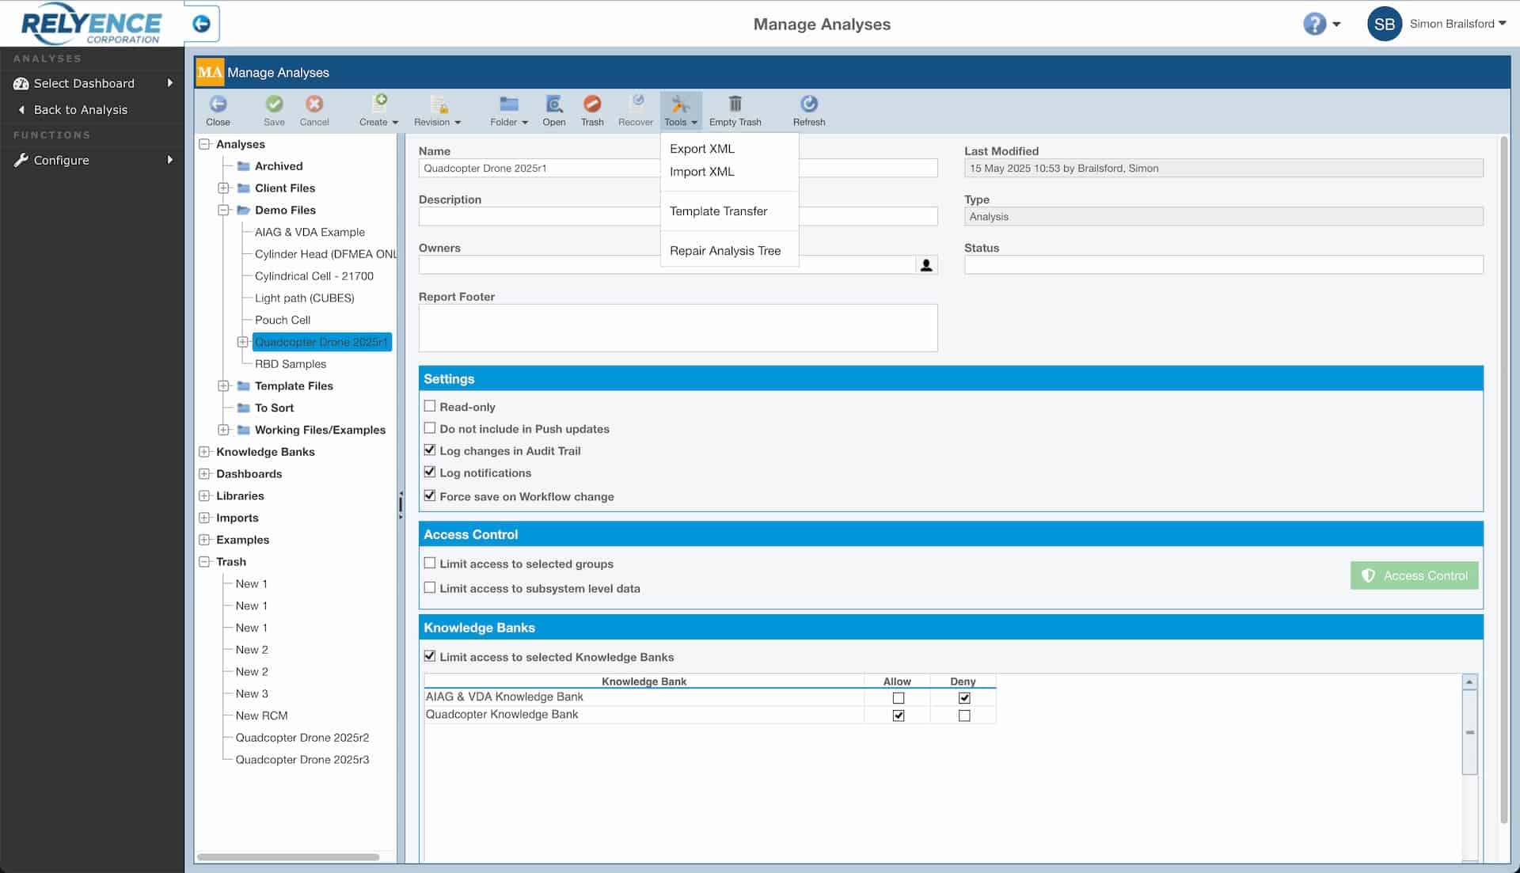The image size is (1520, 873).
Task: Click the Owners person picker icon
Action: click(925, 265)
